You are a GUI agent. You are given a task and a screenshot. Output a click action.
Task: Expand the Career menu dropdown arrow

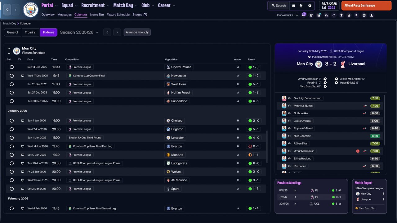(x=174, y=6)
